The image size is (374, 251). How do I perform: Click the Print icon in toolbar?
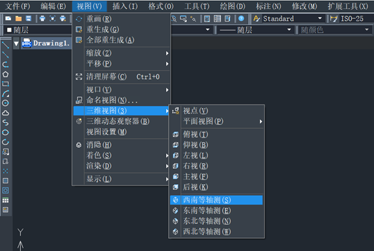click(43, 19)
